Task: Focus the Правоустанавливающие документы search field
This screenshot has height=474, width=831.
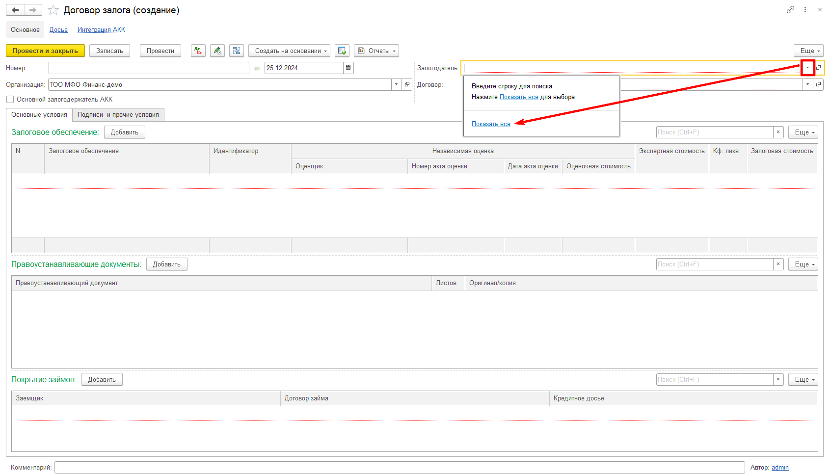Action: coord(715,264)
